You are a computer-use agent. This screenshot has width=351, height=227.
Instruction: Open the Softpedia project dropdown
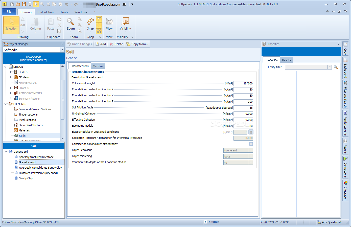pyautogui.click(x=62, y=50)
